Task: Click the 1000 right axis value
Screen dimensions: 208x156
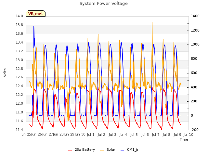Action: (195, 44)
